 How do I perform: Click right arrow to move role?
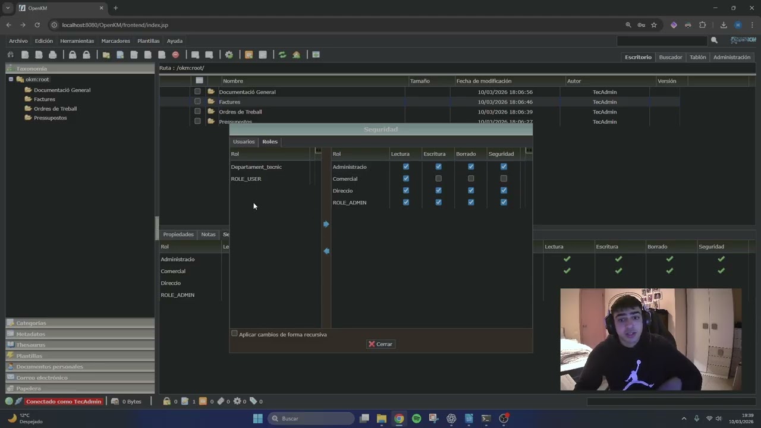pyautogui.click(x=326, y=224)
